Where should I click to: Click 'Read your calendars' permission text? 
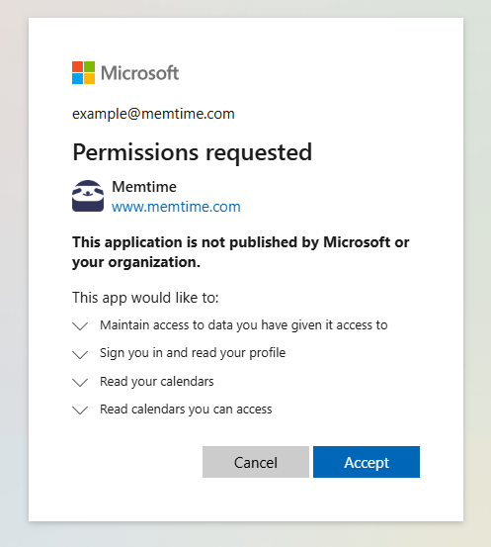(x=157, y=381)
